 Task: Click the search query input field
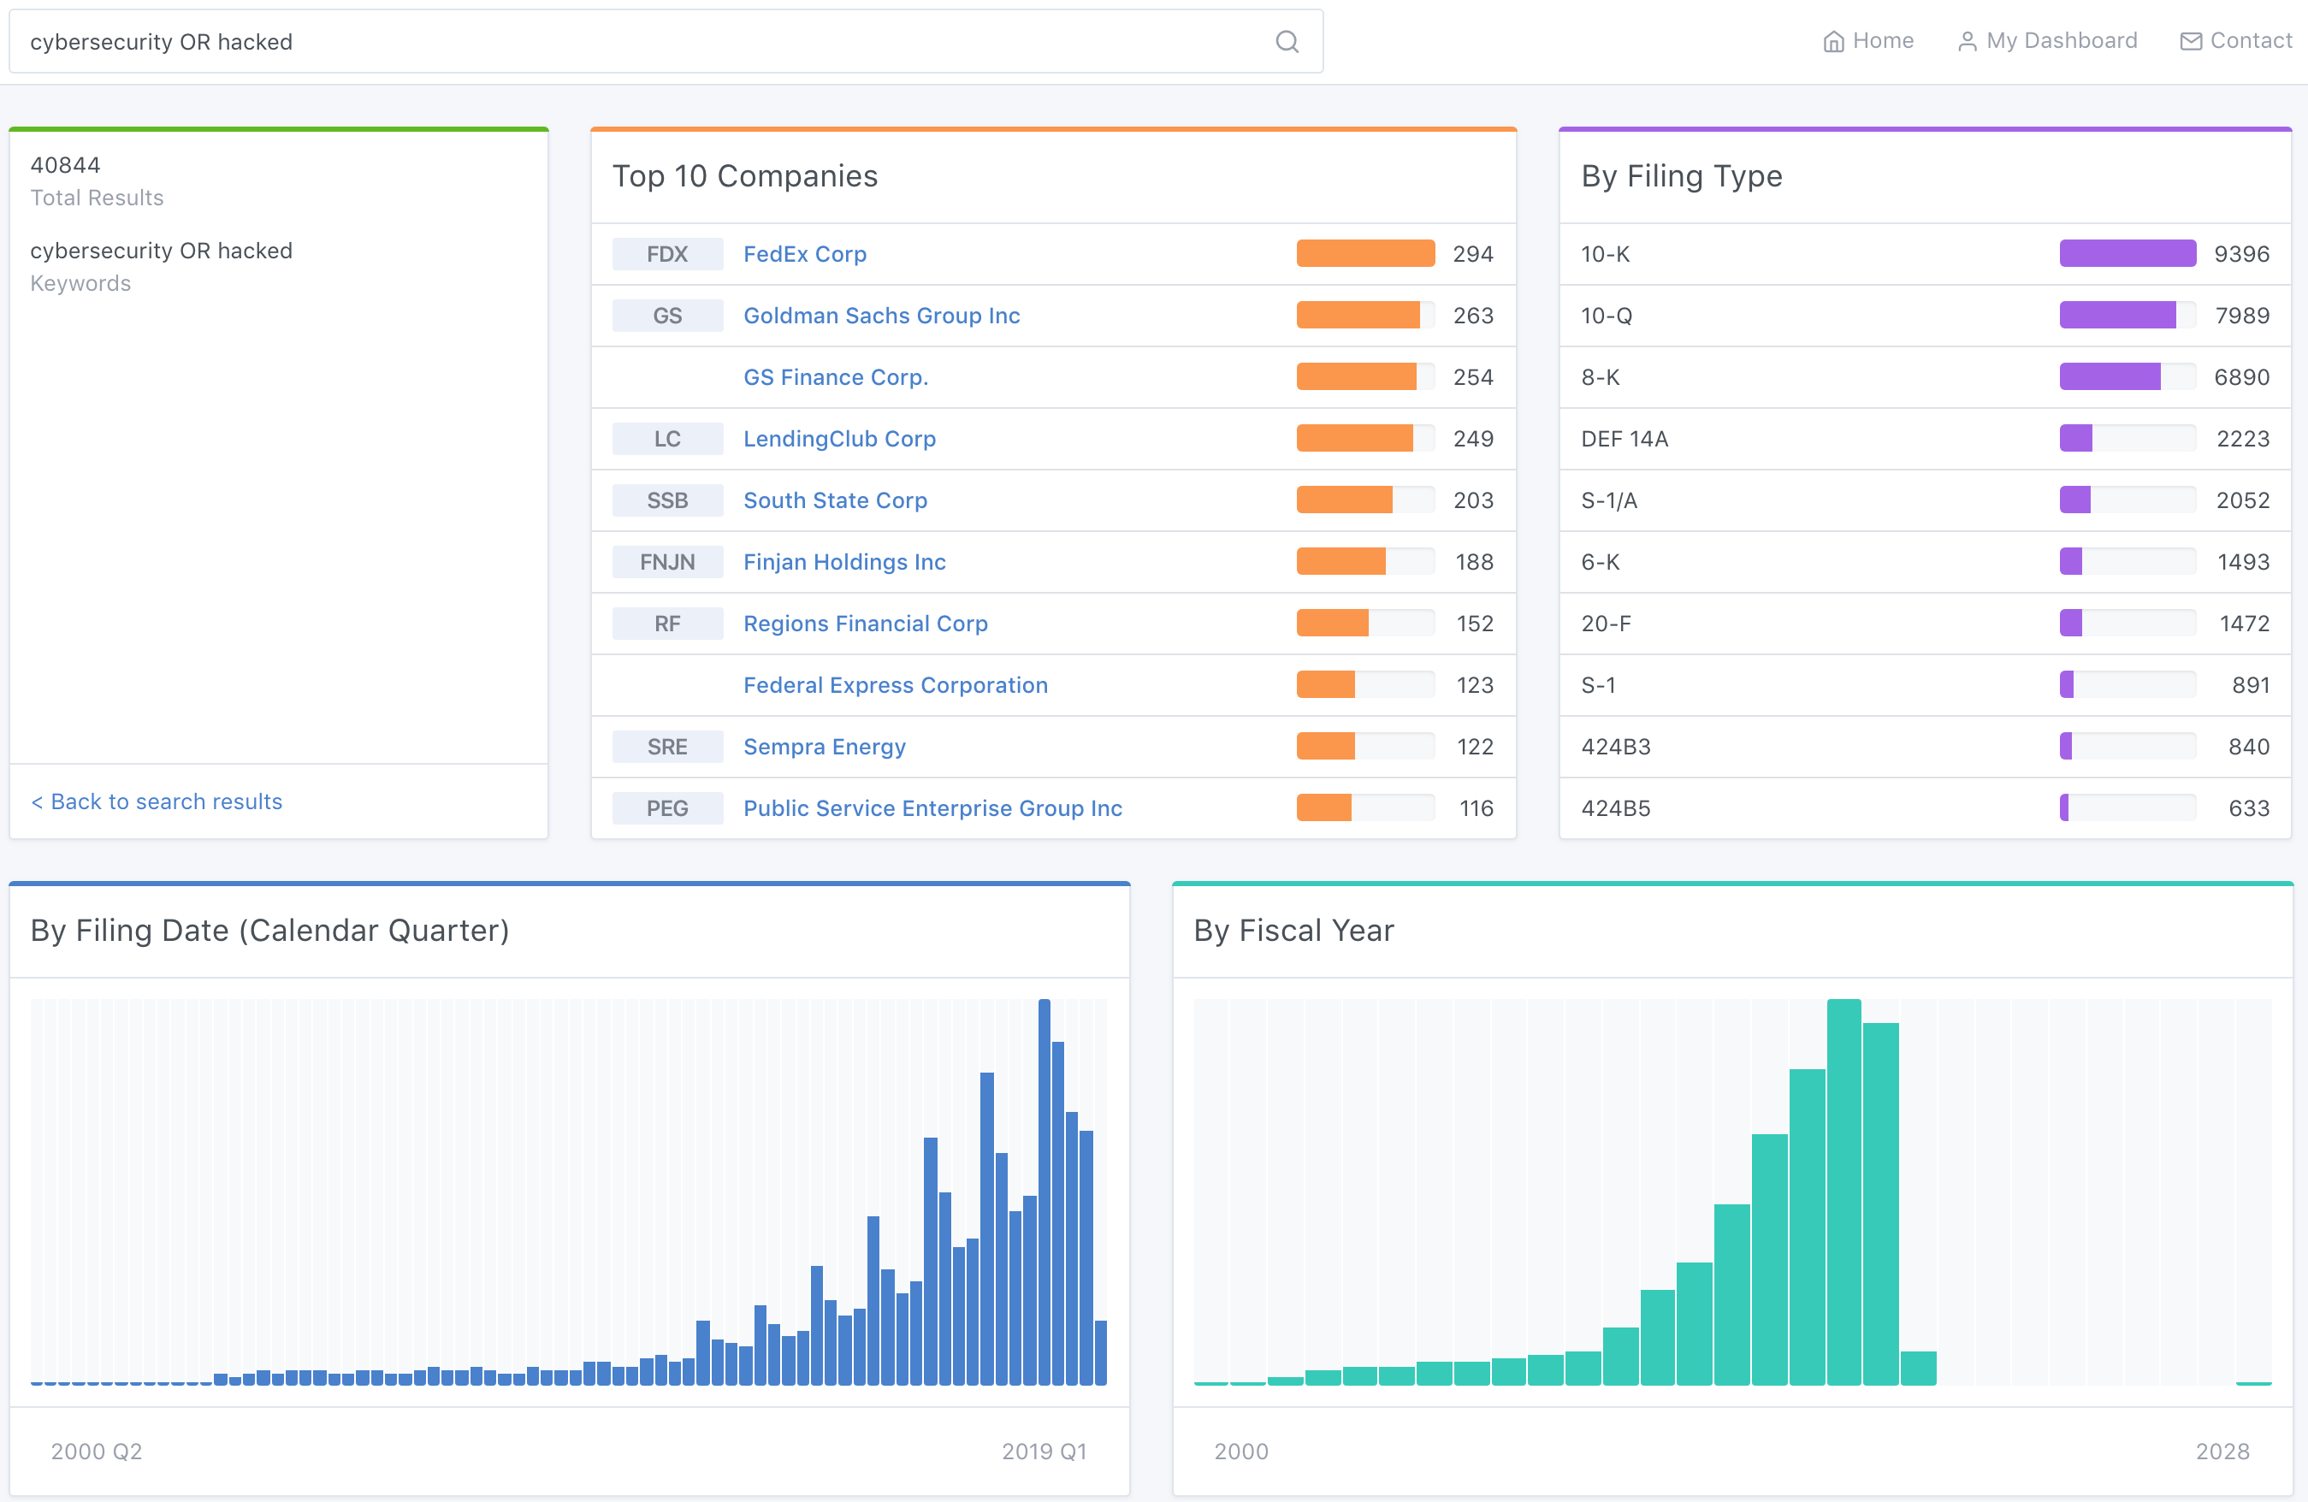click(x=640, y=42)
